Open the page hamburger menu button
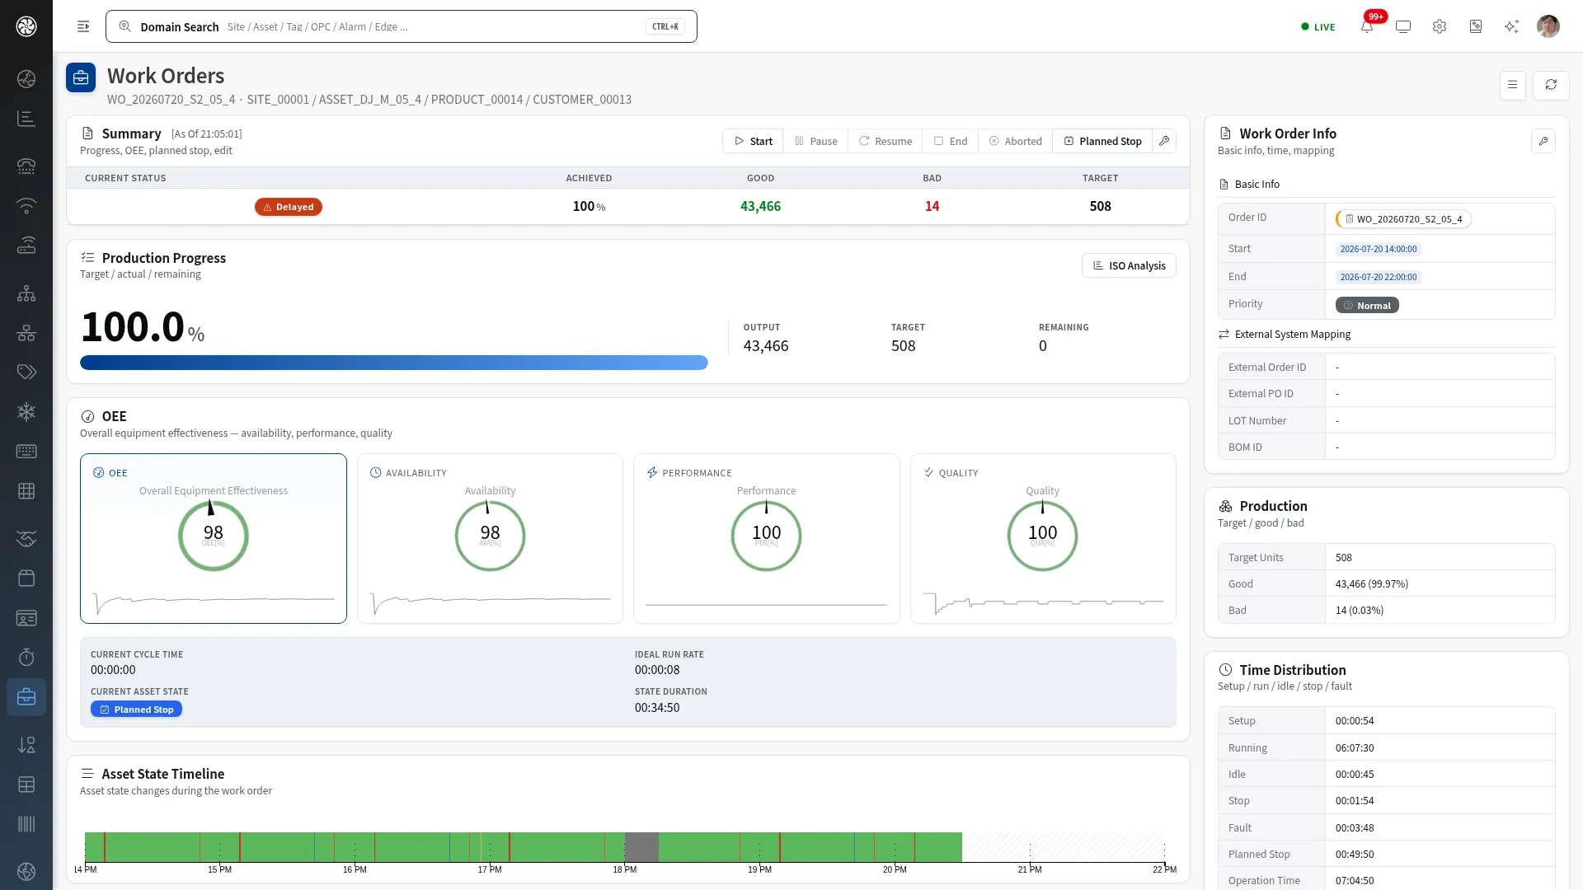1583x890 pixels. pyautogui.click(x=1512, y=85)
